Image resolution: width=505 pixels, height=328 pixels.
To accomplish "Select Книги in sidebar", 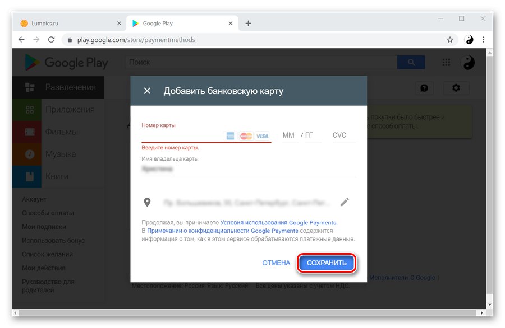I will click(x=58, y=176).
